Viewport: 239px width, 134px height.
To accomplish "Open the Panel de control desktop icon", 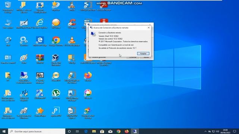I will click(x=8, y=59).
